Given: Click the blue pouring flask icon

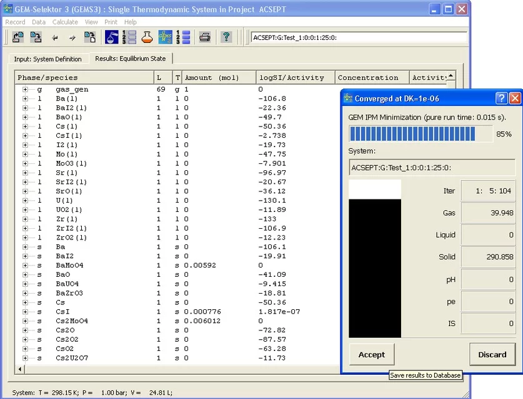Looking at the screenshot, I should point(111,37).
